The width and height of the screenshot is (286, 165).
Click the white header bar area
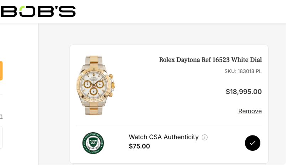click(x=178, y=11)
